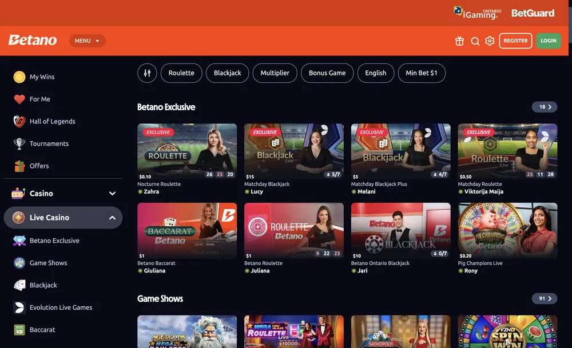Open Nocturne Roulette game thumbnail

[187, 151]
